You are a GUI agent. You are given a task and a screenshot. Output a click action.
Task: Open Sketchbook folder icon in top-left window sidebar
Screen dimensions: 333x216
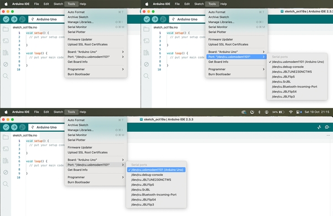pos(6,29)
